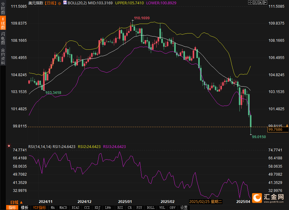Click the left axis value 109.8375

[x=19, y=23]
